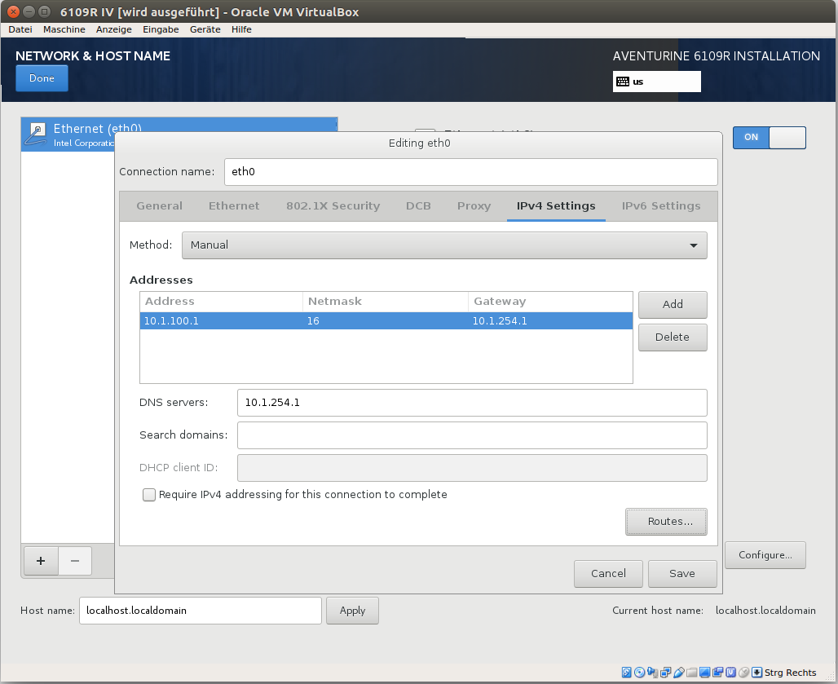Click the network adapters status icon

pyautogui.click(x=665, y=673)
